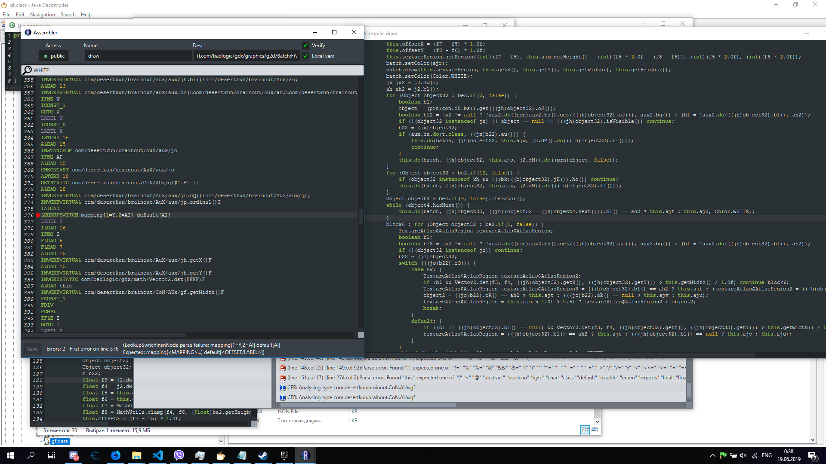Image resolution: width=826 pixels, height=464 pixels.
Task: Switch to the large thumbnails view icon
Action: click(x=595, y=430)
